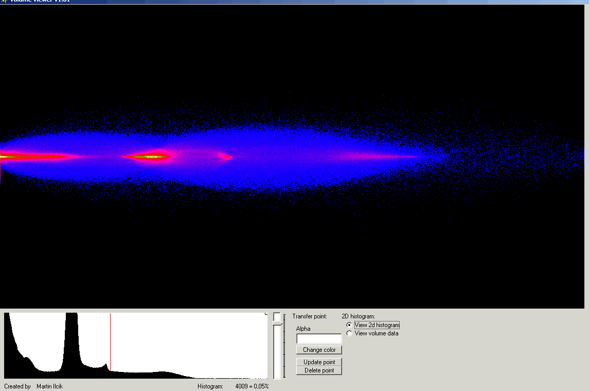Screen dimensions: 589x391
Task: Click the yellow-green hotspot in the 2D histogram center
Action: 151,157
